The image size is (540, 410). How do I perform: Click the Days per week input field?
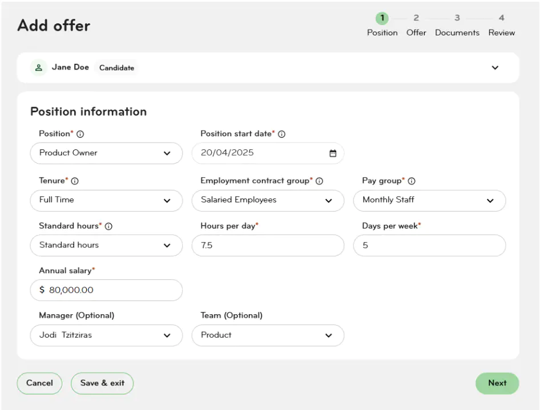pyautogui.click(x=429, y=246)
